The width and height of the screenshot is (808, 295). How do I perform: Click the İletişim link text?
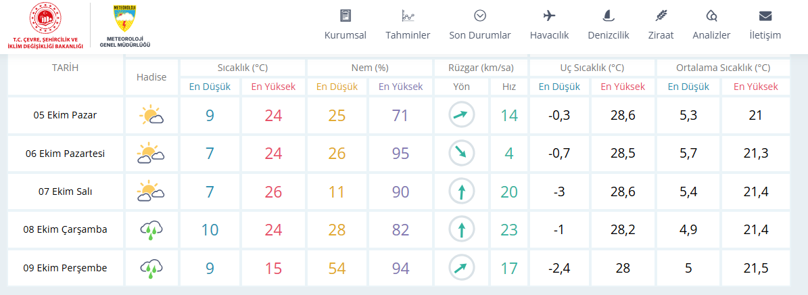(765, 35)
